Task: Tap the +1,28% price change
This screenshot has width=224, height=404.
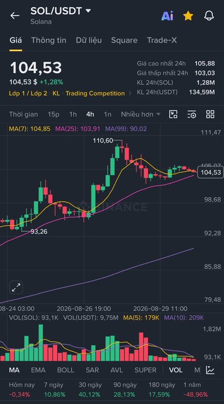Action: point(51,82)
